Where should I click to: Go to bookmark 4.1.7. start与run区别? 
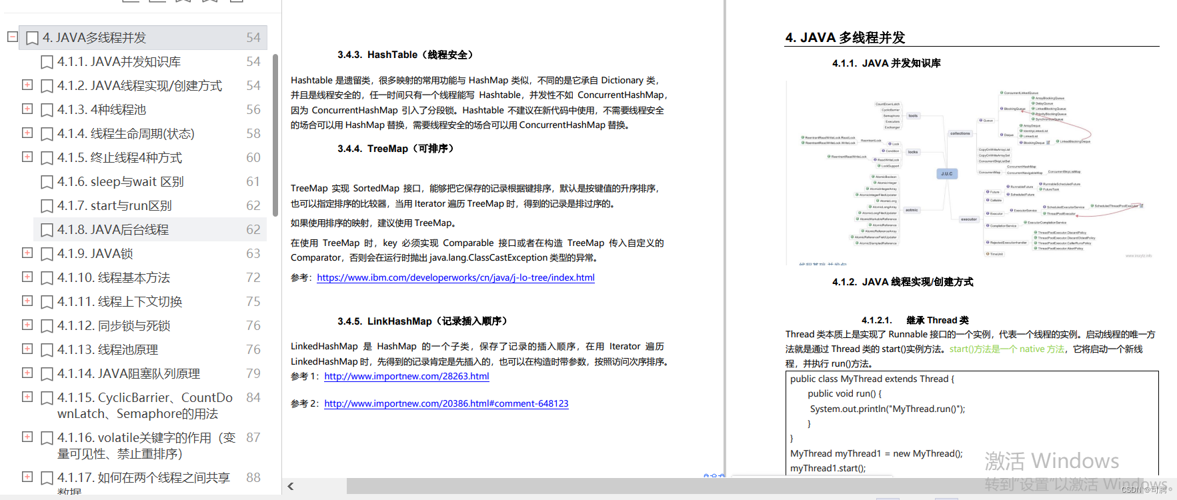tap(114, 205)
